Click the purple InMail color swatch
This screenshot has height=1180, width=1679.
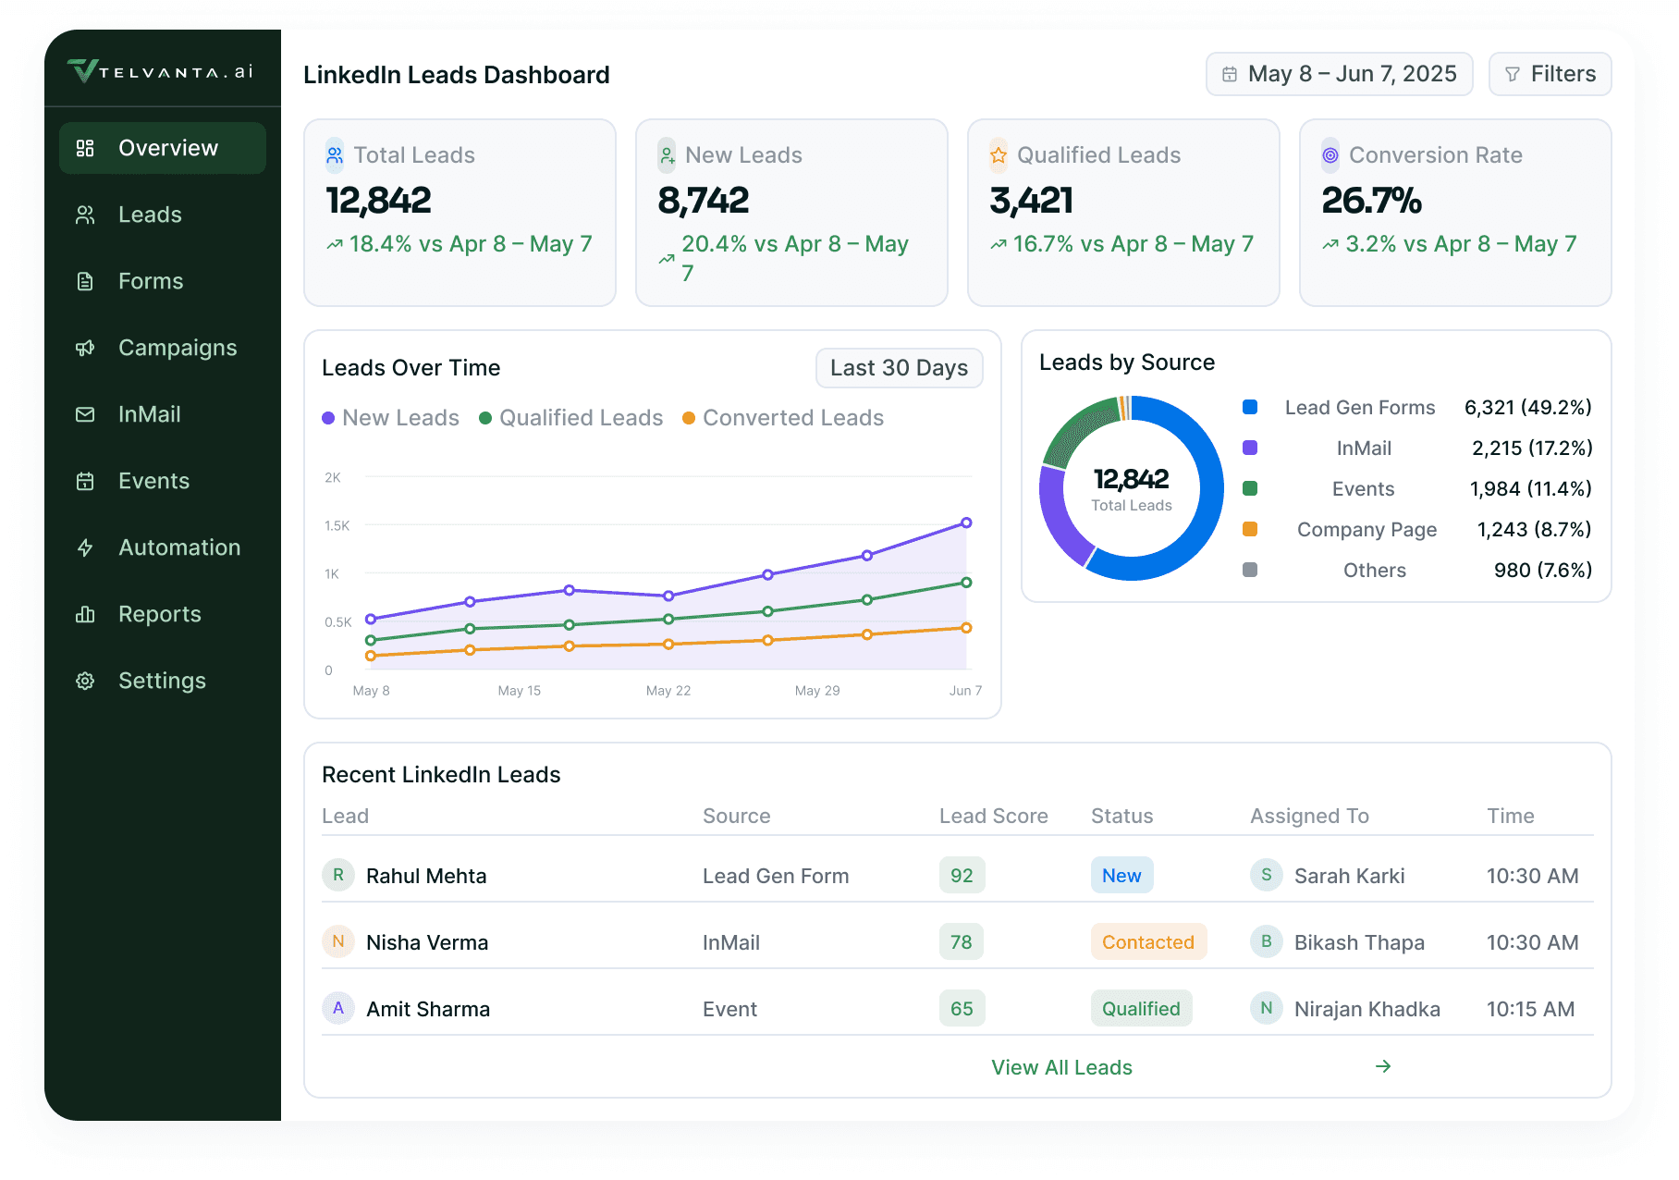(1250, 448)
